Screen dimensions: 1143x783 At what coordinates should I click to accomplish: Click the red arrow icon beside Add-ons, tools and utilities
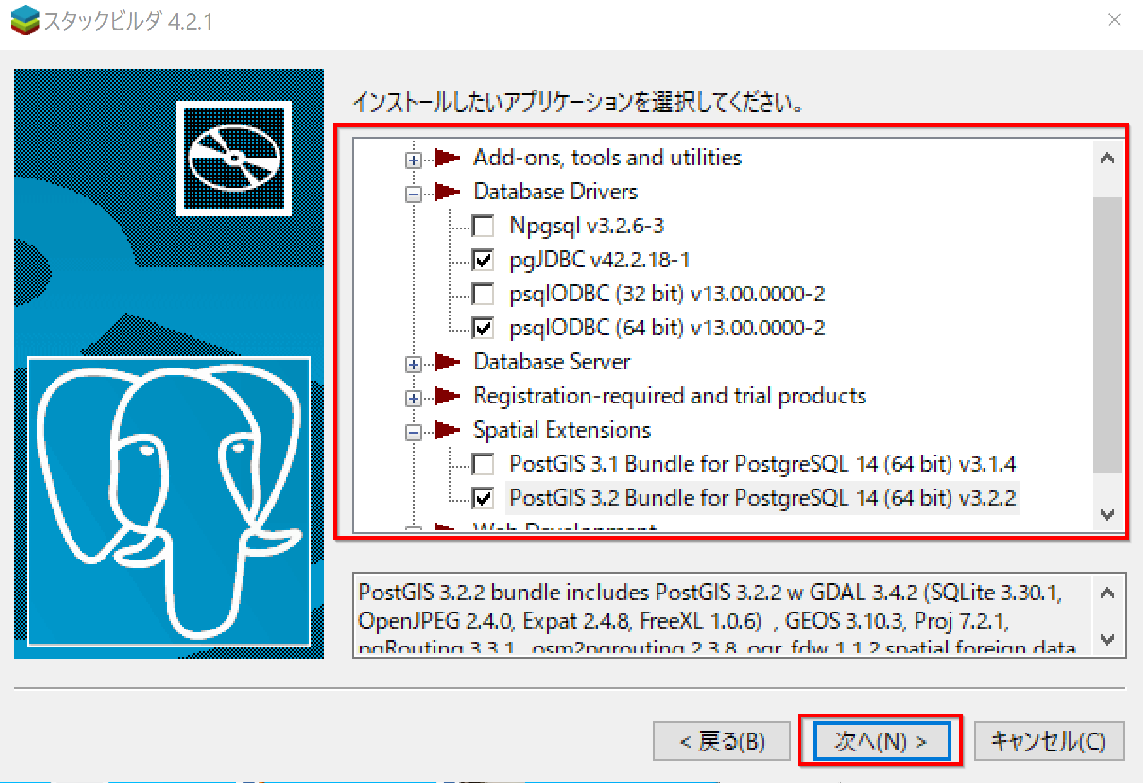448,157
